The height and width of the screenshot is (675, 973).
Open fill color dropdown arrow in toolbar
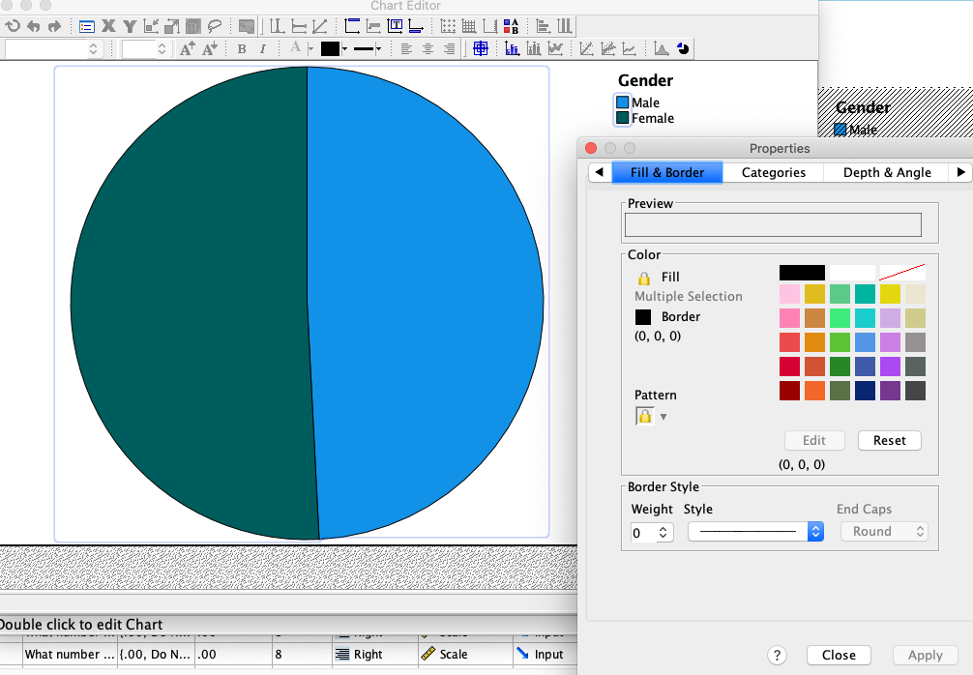tap(344, 49)
